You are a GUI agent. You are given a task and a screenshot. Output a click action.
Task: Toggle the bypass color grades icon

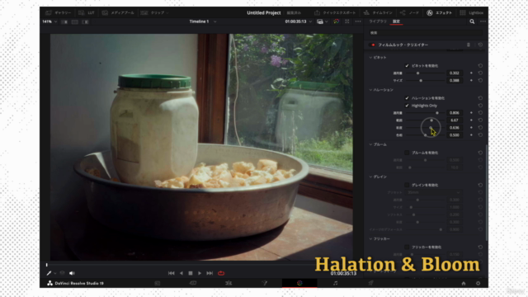tap(336, 21)
